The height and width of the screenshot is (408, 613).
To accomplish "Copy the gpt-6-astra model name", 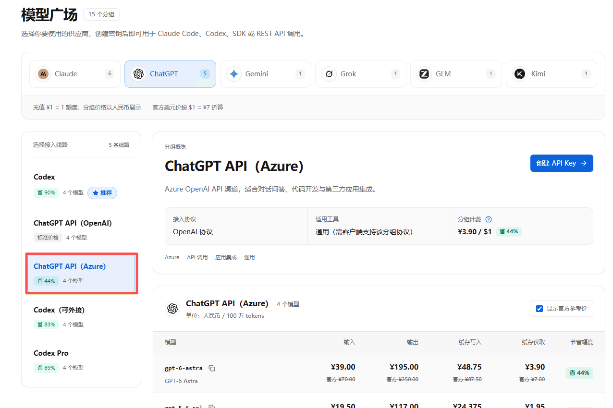I will pos(212,368).
